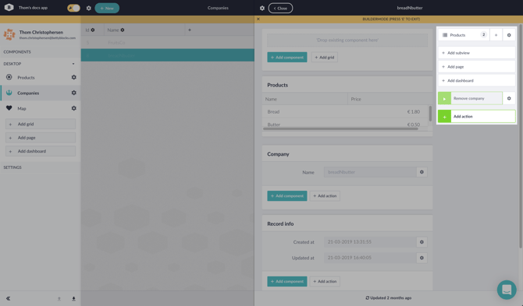Collapse the sidebar with double chevron icon
Image resolution: width=523 pixels, height=306 pixels.
pyautogui.click(x=8, y=298)
